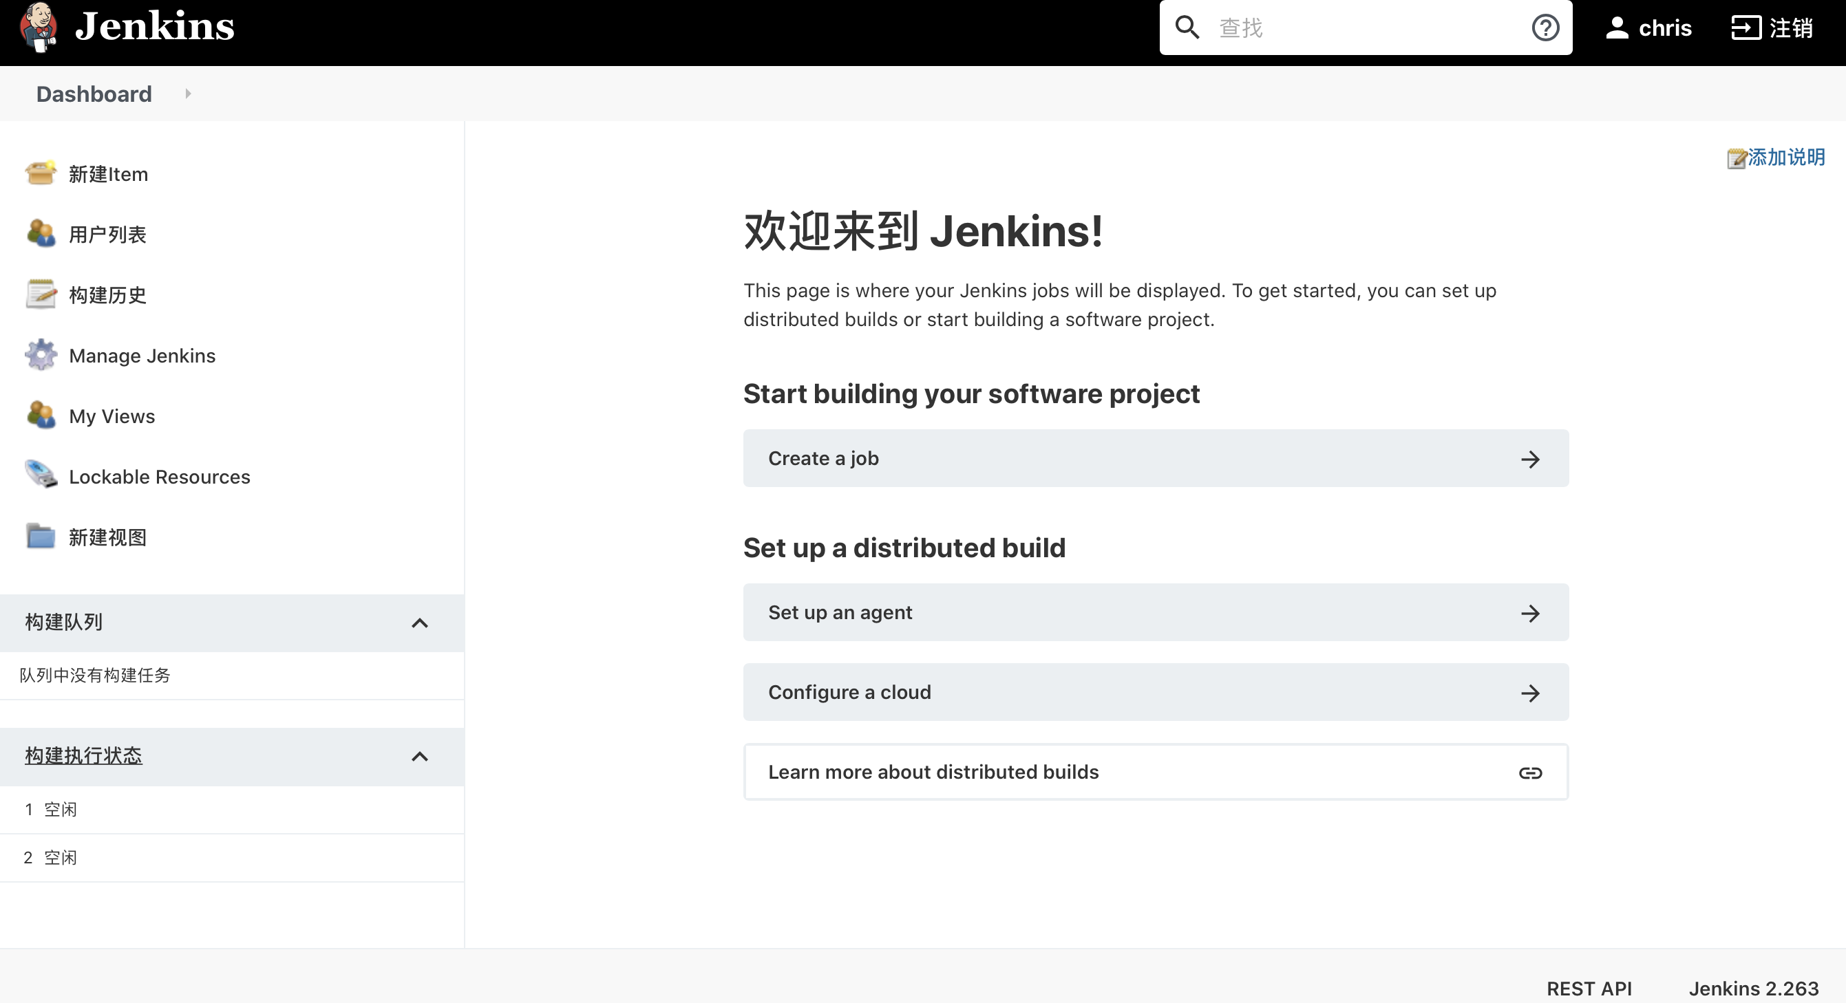The width and height of the screenshot is (1846, 1003).
Task: Collapse the 构建队列 section
Action: (421, 621)
